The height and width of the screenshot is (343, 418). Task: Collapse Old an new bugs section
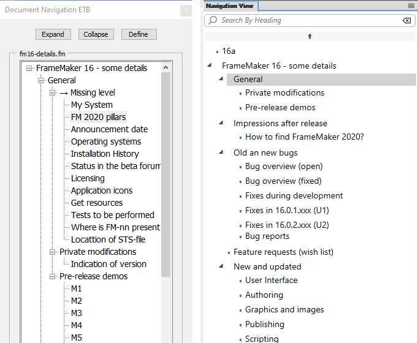tap(221, 153)
